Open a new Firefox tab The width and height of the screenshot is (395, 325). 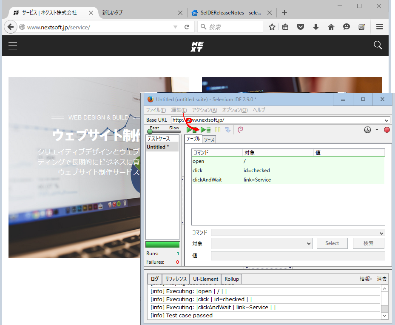pos(284,13)
